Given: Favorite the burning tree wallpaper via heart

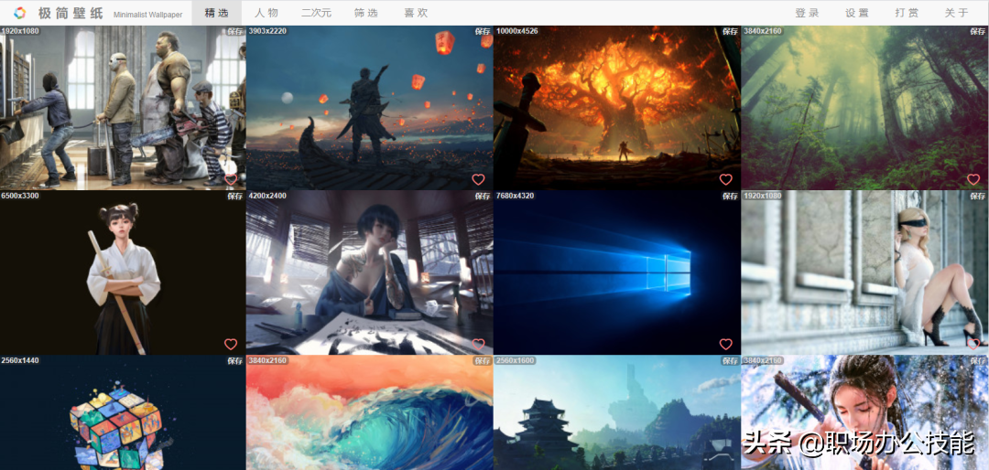Looking at the screenshot, I should pos(725,179).
